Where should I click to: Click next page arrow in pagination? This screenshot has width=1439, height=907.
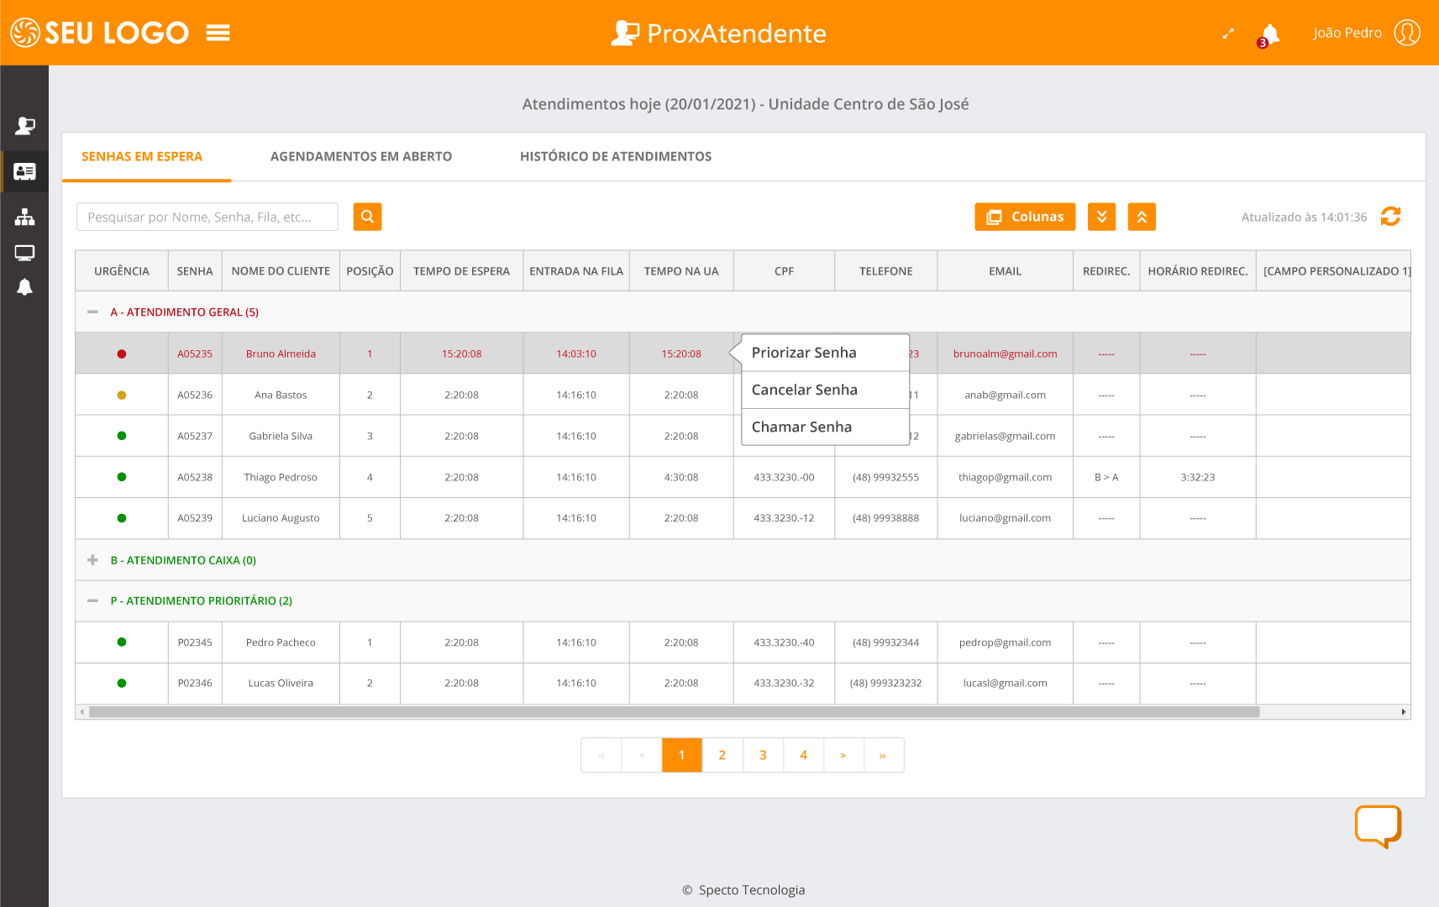click(843, 755)
